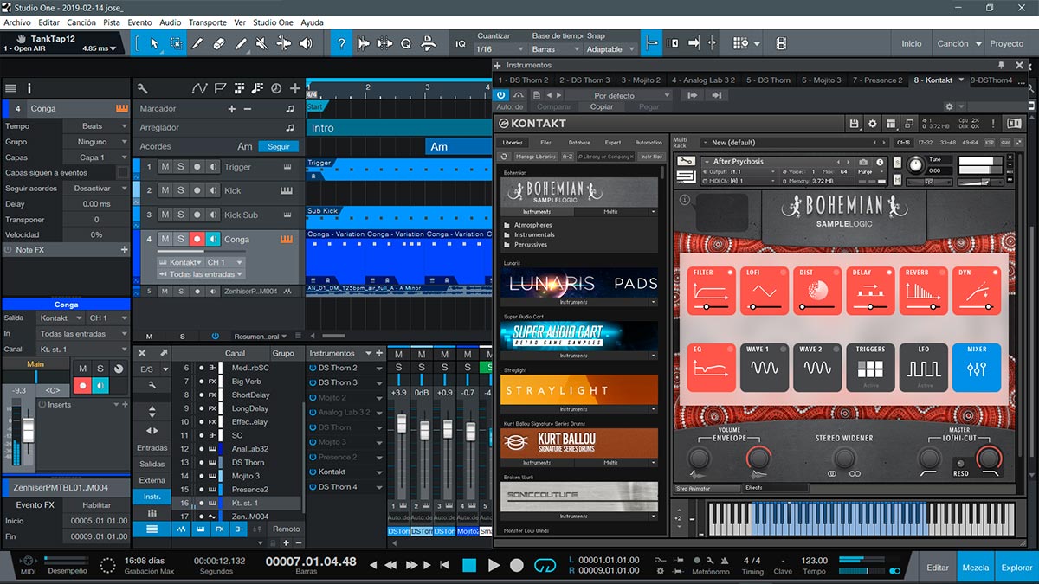Open the Tempo Beats dropdown

[x=96, y=126]
